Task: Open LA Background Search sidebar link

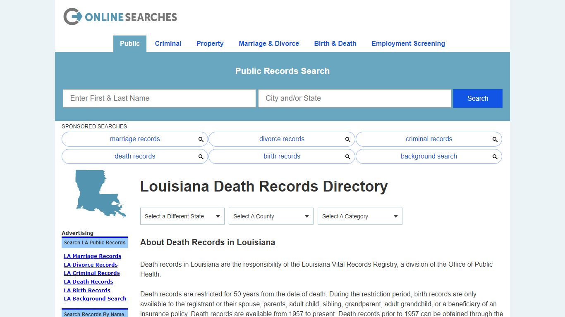Action: pyautogui.click(x=95, y=299)
